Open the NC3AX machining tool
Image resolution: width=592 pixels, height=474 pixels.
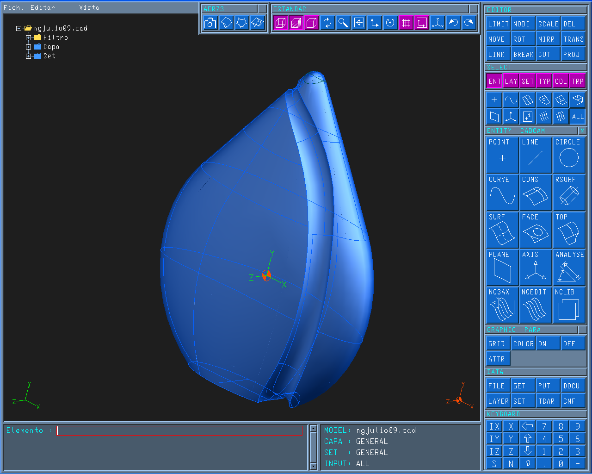[x=502, y=305]
